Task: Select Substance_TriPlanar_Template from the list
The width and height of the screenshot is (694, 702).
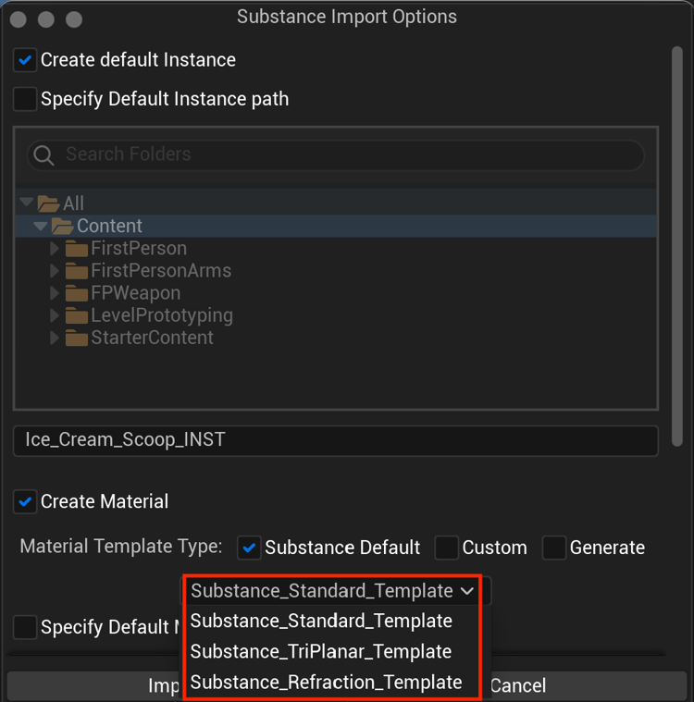Action: point(320,651)
